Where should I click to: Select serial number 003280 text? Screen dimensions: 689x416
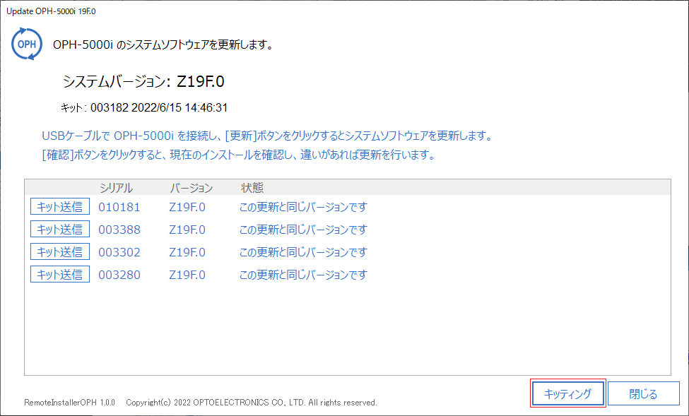(x=119, y=275)
